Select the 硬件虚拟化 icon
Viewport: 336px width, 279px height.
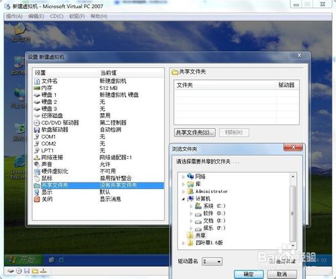(37, 172)
